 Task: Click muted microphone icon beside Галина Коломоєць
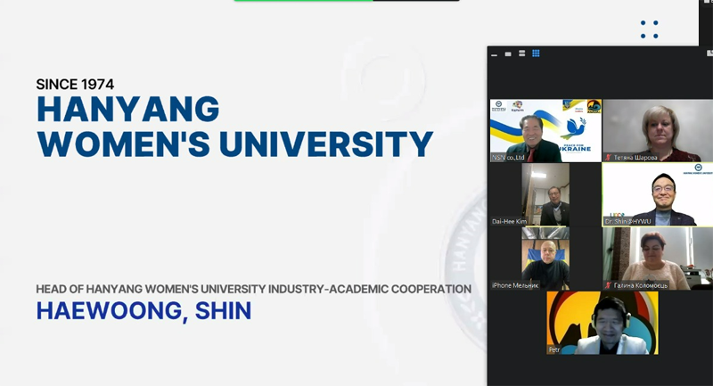pos(608,284)
